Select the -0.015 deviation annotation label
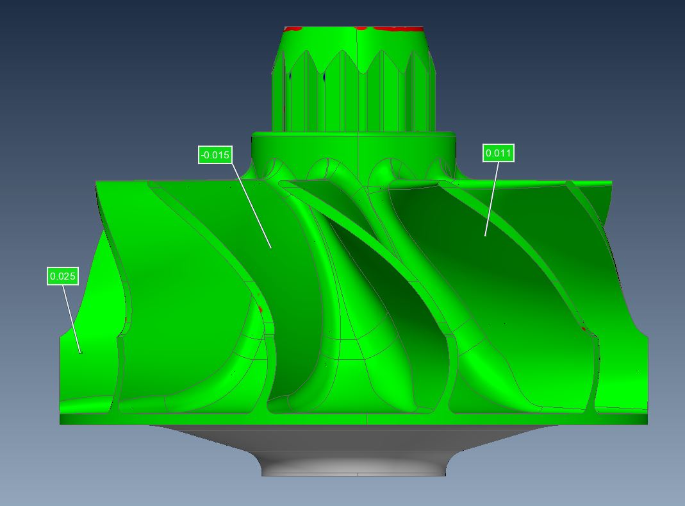 click(215, 155)
